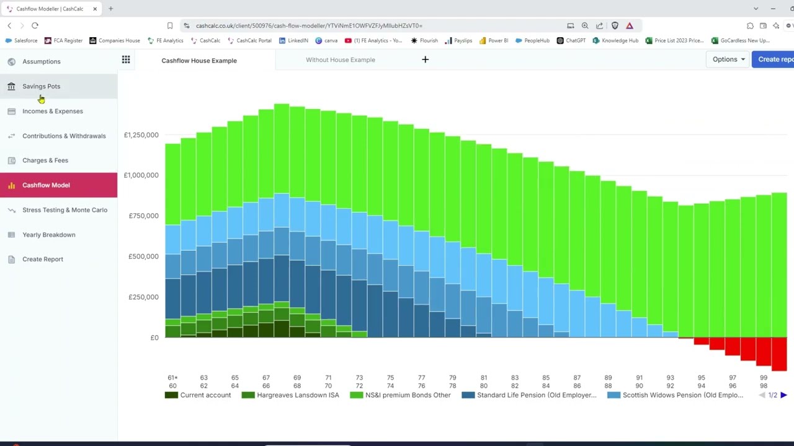
Task: Open FCA Register bookmark
Action: pyautogui.click(x=63, y=40)
